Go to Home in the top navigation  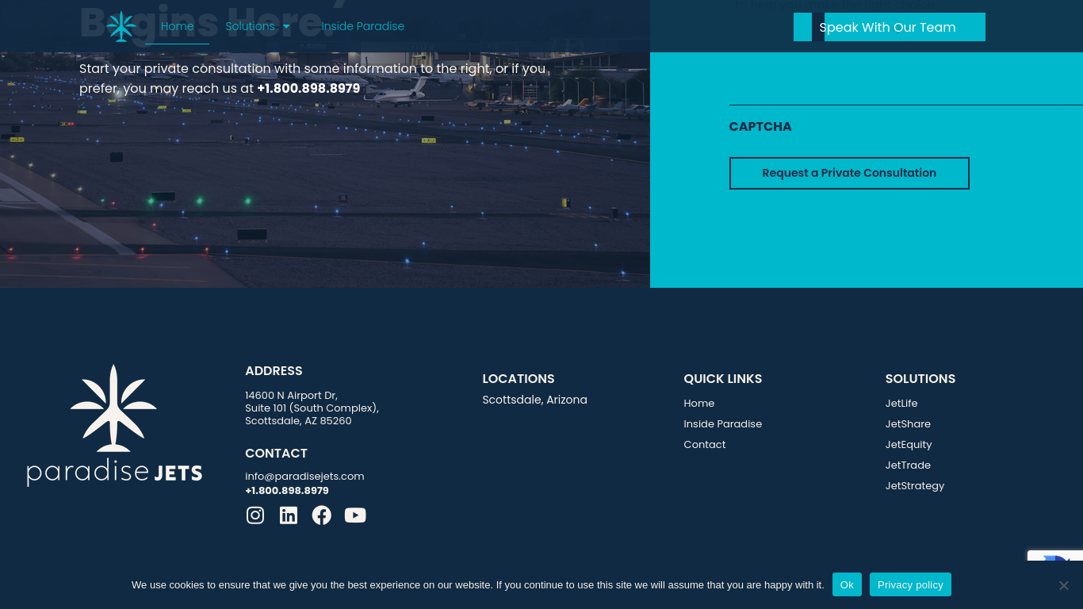click(x=177, y=26)
